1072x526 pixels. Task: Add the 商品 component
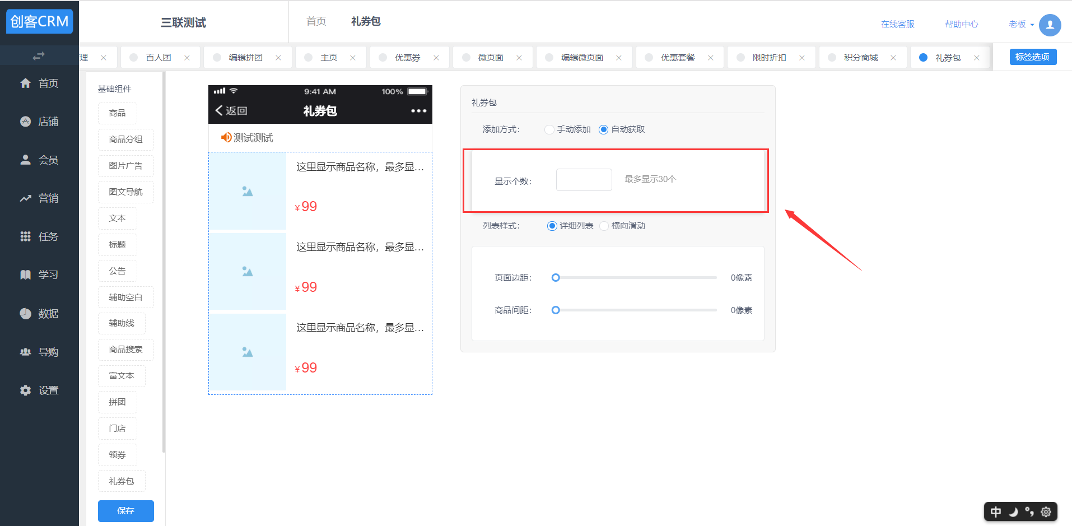pyautogui.click(x=118, y=113)
